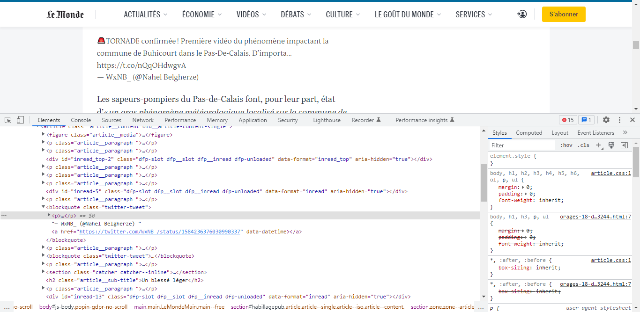Expand the catcher--inline section element

point(43,272)
